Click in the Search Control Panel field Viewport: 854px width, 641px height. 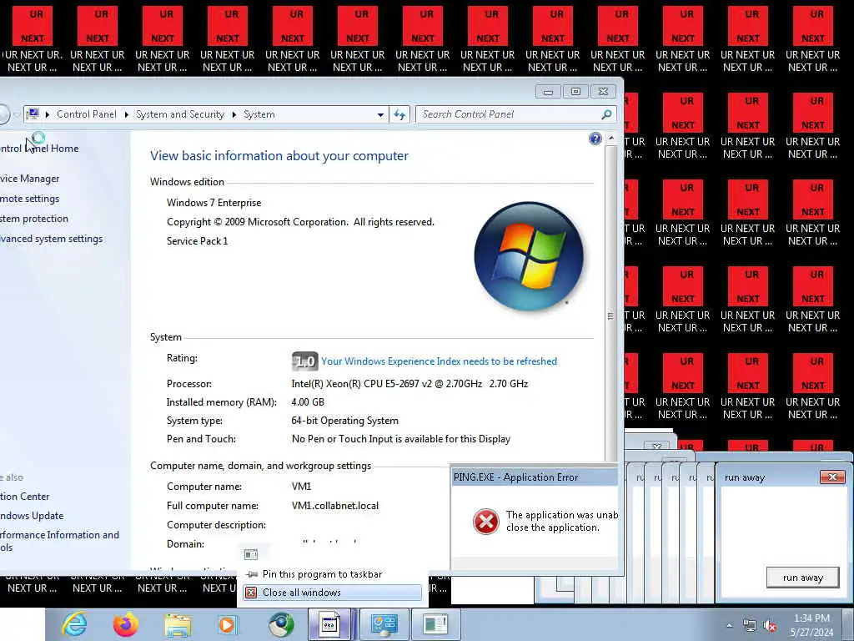[510, 114]
